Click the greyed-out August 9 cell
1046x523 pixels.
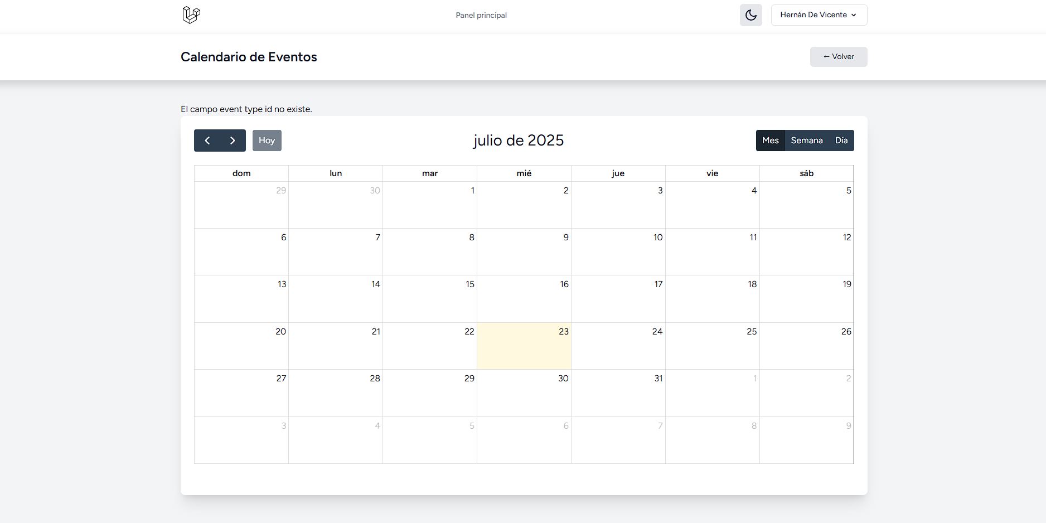pyautogui.click(x=806, y=440)
